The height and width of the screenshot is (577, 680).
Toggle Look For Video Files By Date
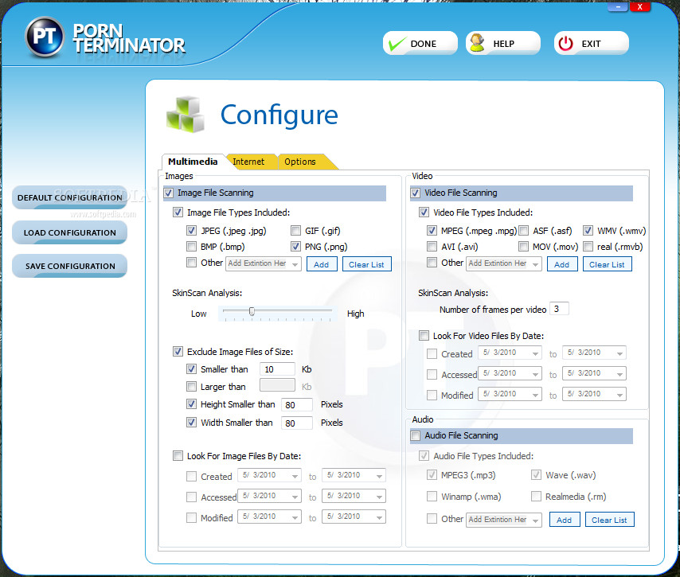(424, 336)
